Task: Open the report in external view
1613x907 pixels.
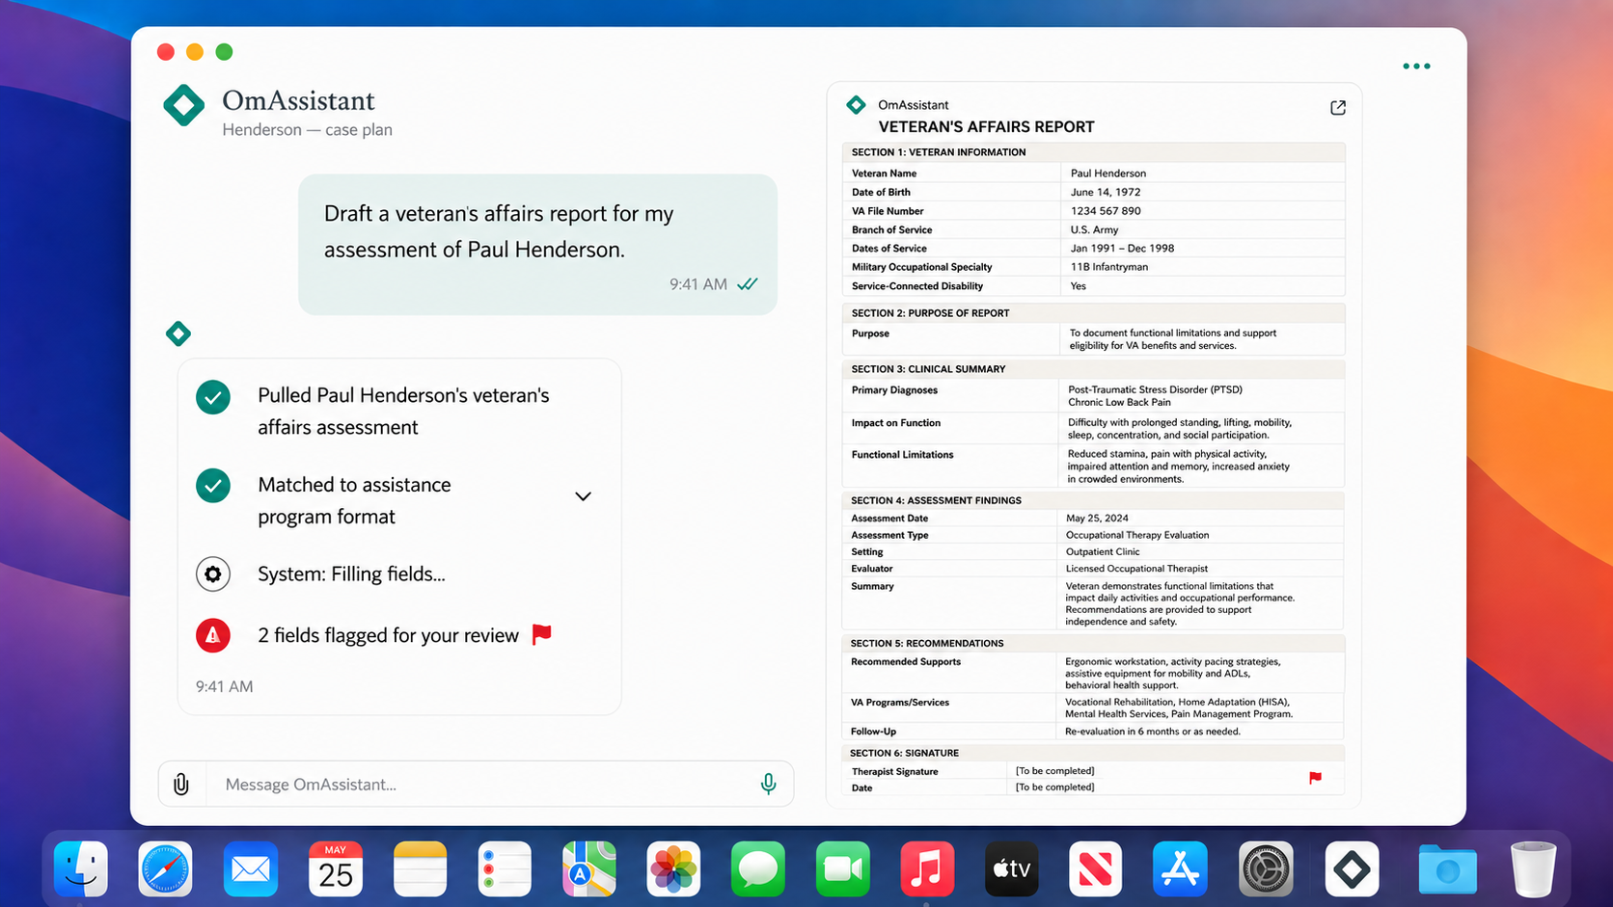Action: point(1337,108)
